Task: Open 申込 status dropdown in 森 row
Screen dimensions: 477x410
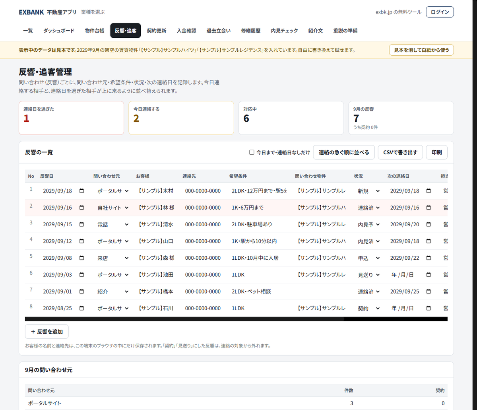Action: click(369, 258)
